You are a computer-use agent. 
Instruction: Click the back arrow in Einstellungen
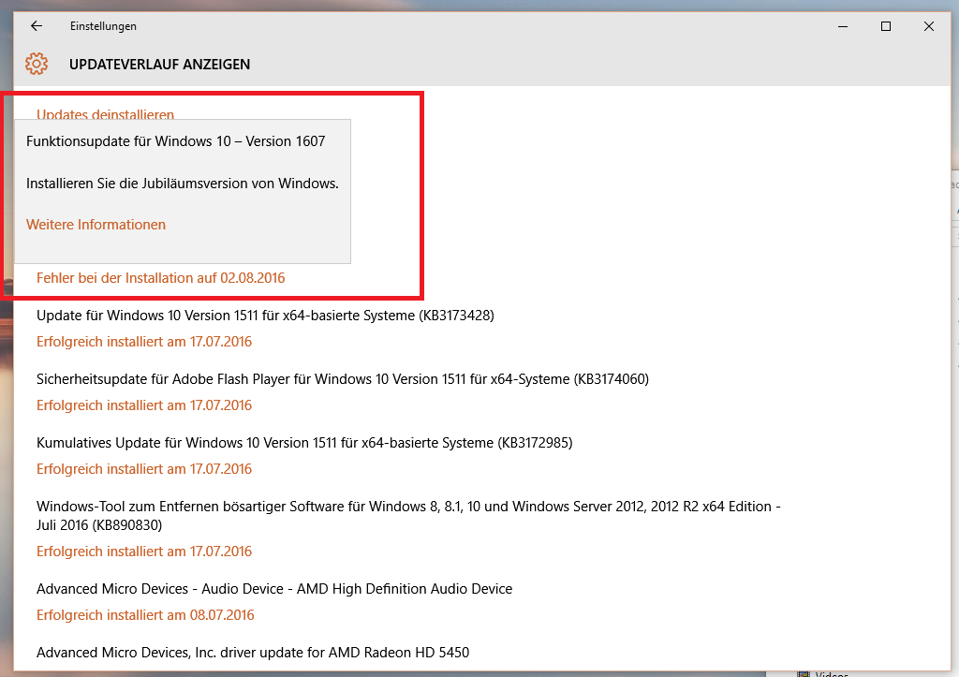[37, 25]
